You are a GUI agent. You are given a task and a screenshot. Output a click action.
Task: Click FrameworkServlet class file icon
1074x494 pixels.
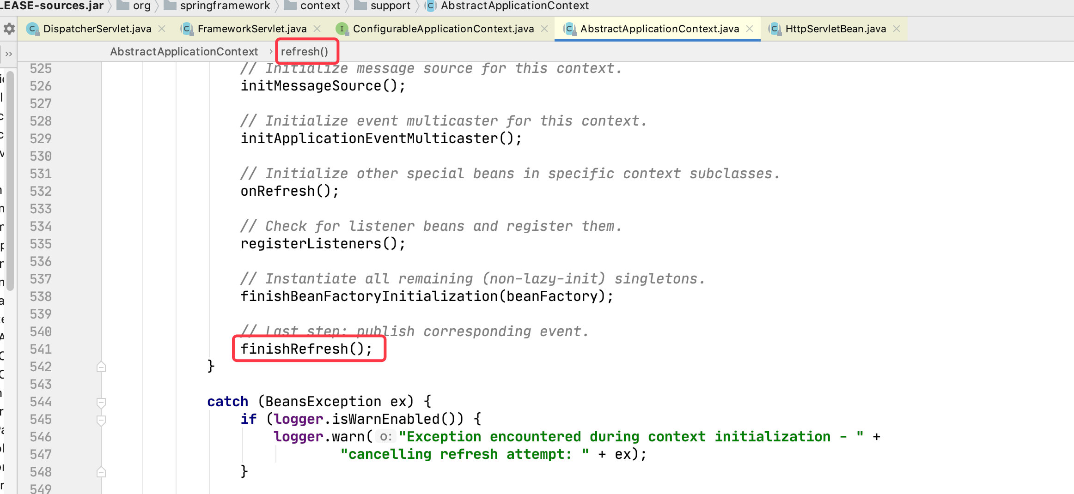pyautogui.click(x=186, y=29)
